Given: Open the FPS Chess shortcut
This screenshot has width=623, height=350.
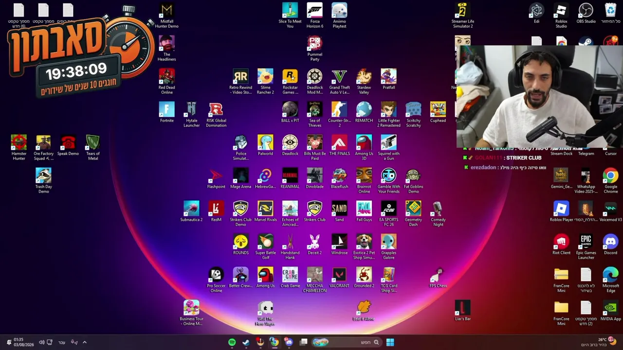Looking at the screenshot, I should [438, 278].
